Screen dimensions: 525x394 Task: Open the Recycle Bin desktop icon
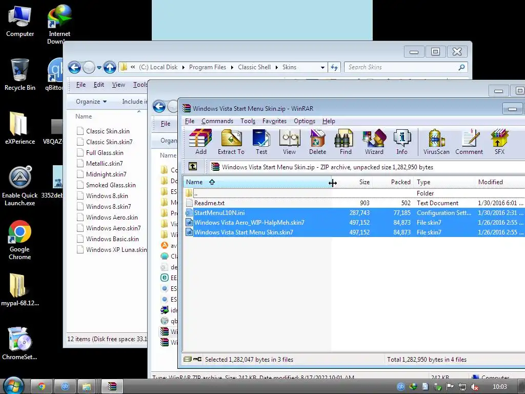click(x=20, y=74)
